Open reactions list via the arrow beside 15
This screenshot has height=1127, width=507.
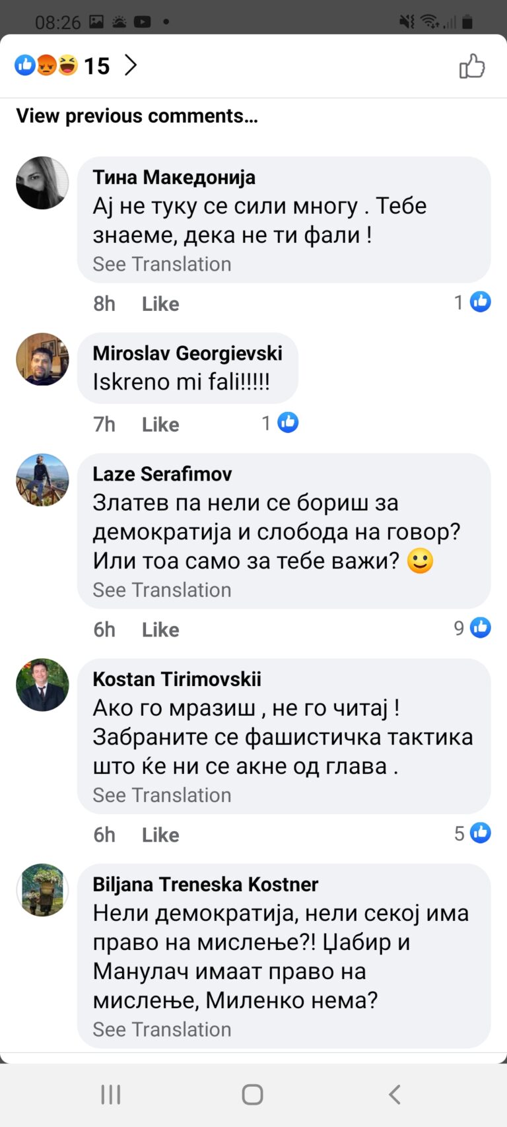pos(131,65)
